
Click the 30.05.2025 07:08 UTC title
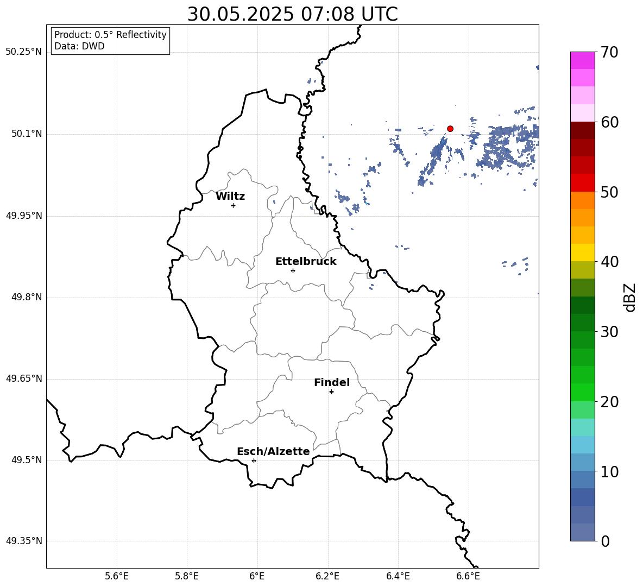coord(292,14)
